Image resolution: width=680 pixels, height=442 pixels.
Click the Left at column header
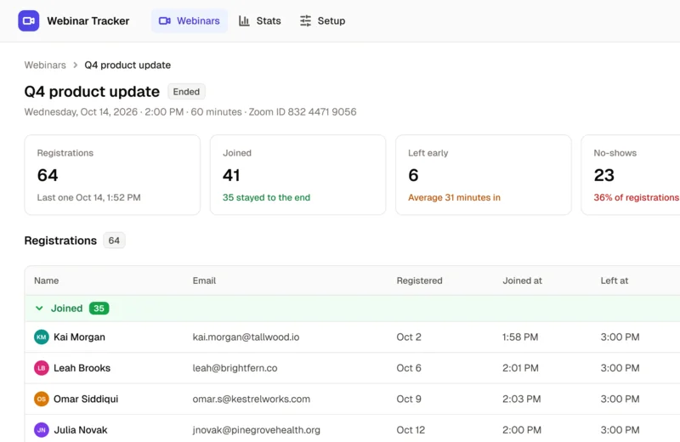[614, 280]
